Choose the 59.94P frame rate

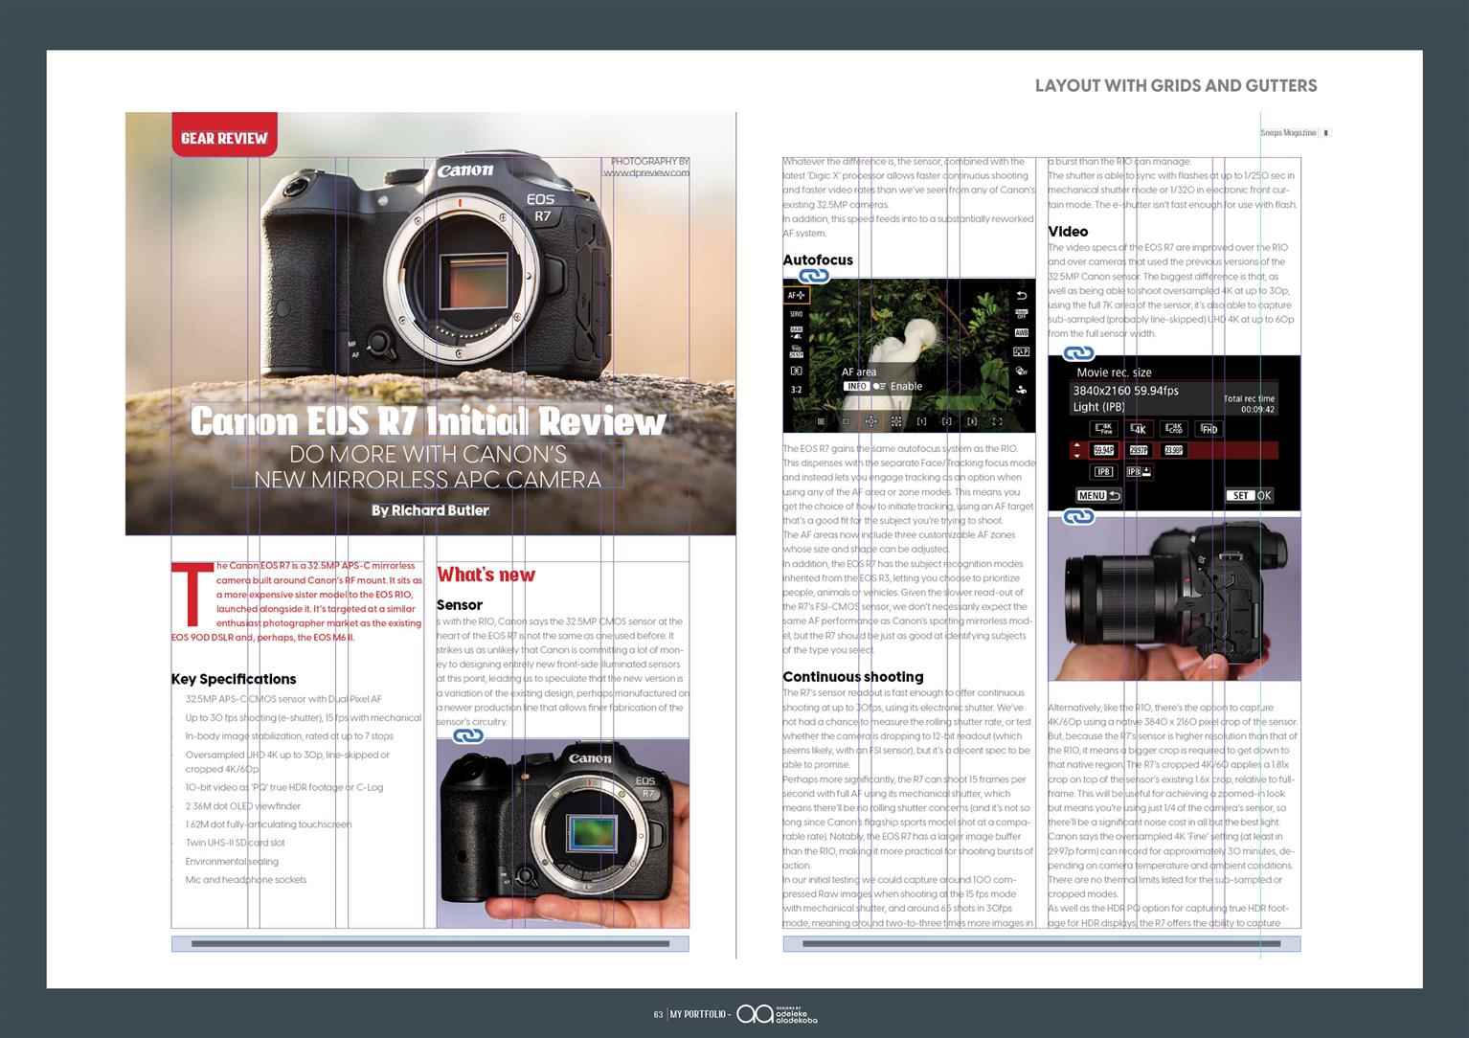click(1104, 450)
